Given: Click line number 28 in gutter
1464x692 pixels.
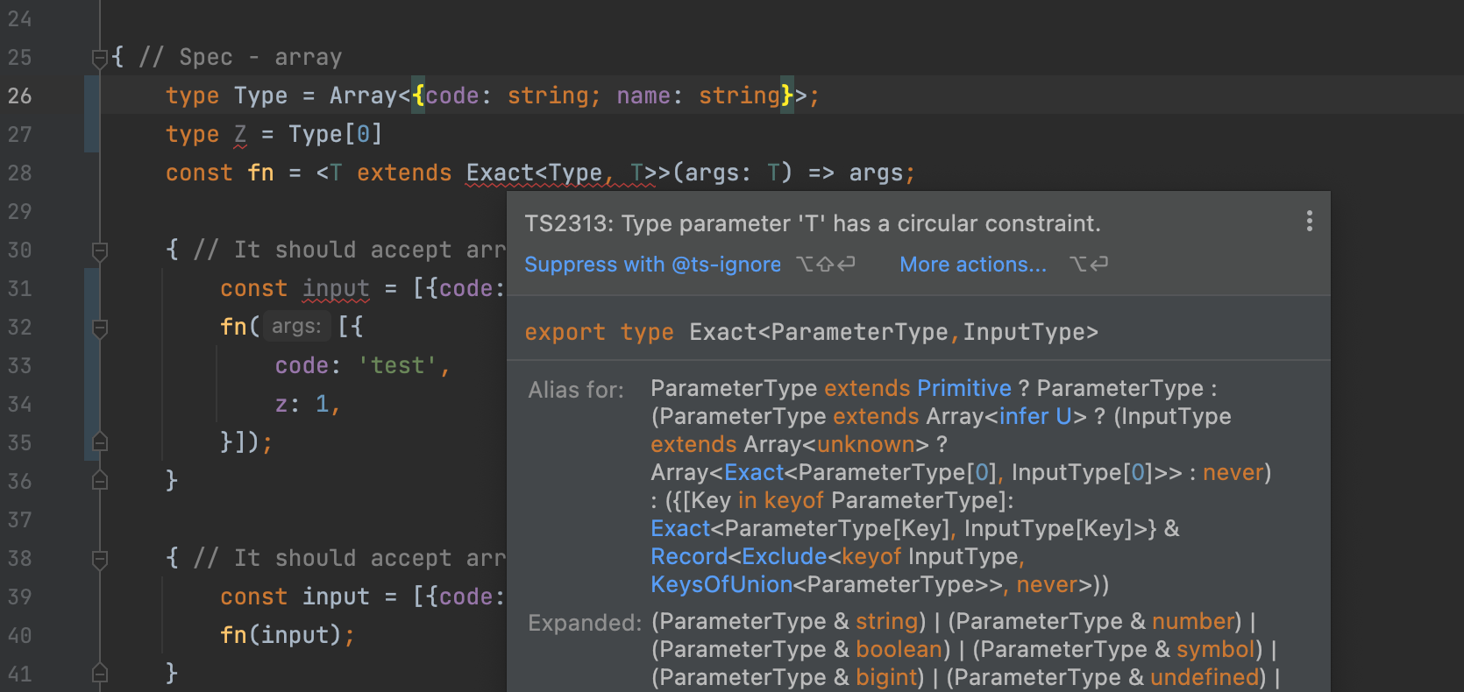Looking at the screenshot, I should [19, 173].
